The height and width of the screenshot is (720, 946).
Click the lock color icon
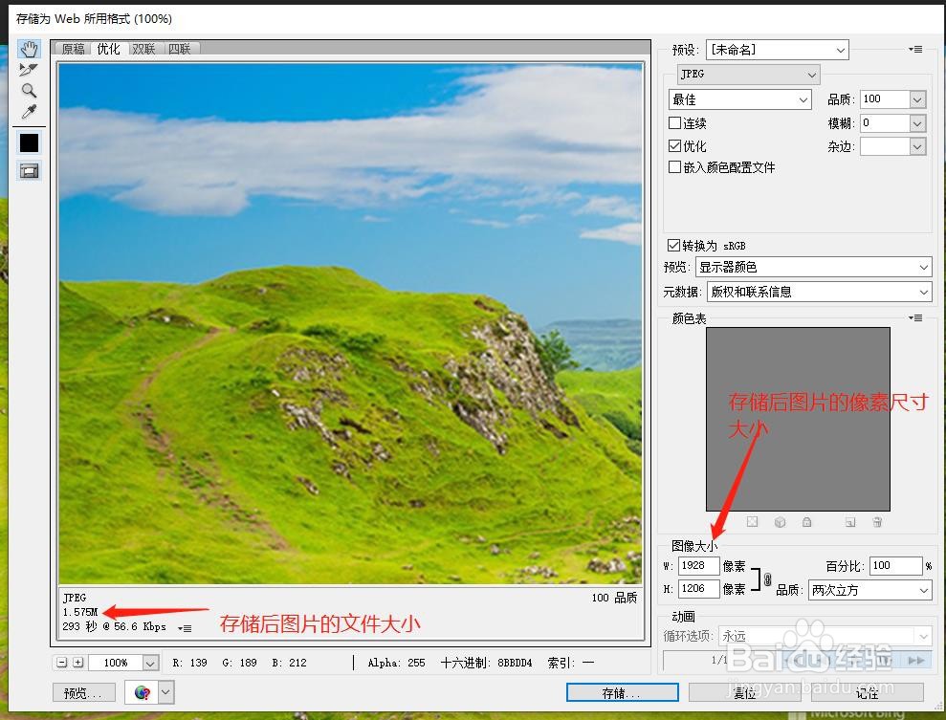coord(806,522)
